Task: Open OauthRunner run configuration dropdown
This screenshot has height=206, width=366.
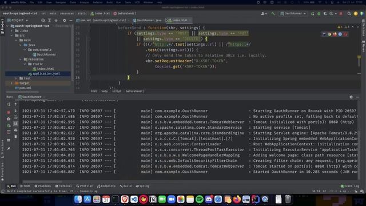Action: 293,14
